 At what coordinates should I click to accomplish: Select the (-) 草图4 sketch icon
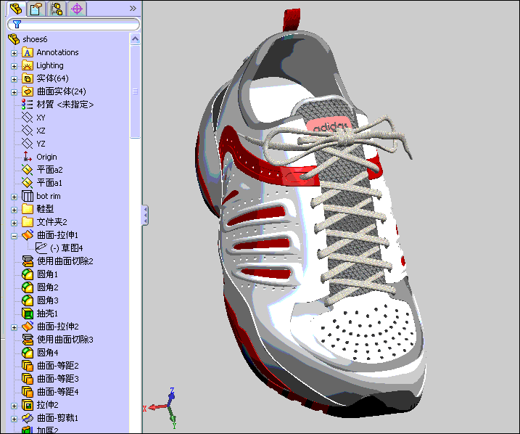tap(41, 248)
